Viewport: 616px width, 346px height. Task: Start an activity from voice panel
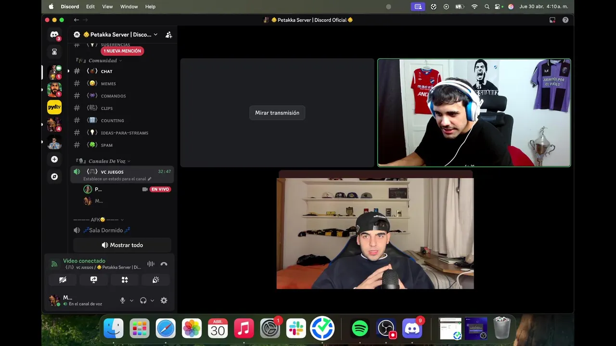point(125,280)
